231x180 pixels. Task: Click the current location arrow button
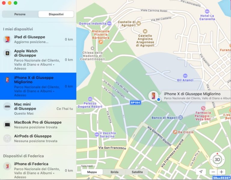(201, 172)
